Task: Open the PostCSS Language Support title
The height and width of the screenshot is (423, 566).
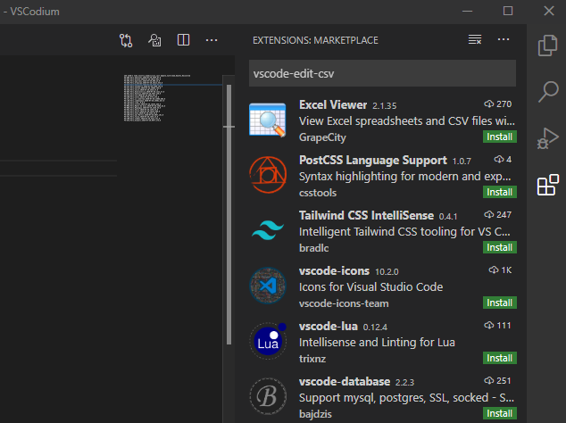Action: point(373,161)
